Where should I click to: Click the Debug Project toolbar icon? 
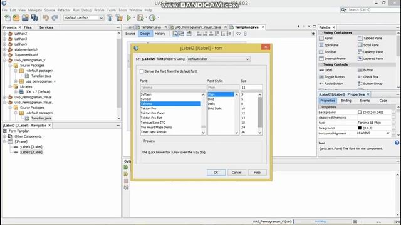(x=140, y=18)
